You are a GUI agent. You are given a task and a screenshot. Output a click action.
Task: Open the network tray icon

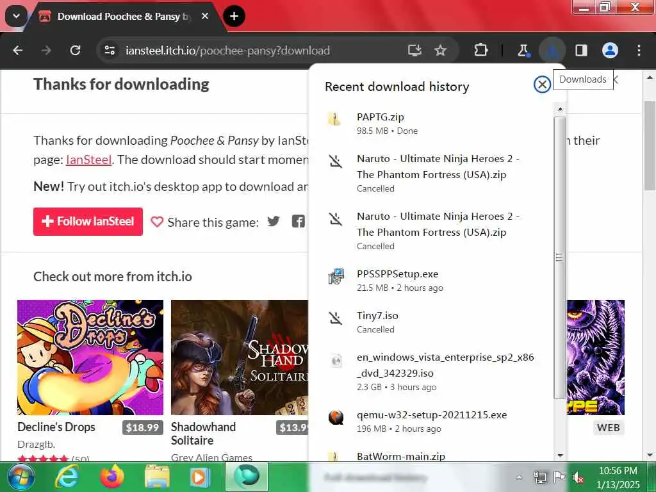[539, 477]
